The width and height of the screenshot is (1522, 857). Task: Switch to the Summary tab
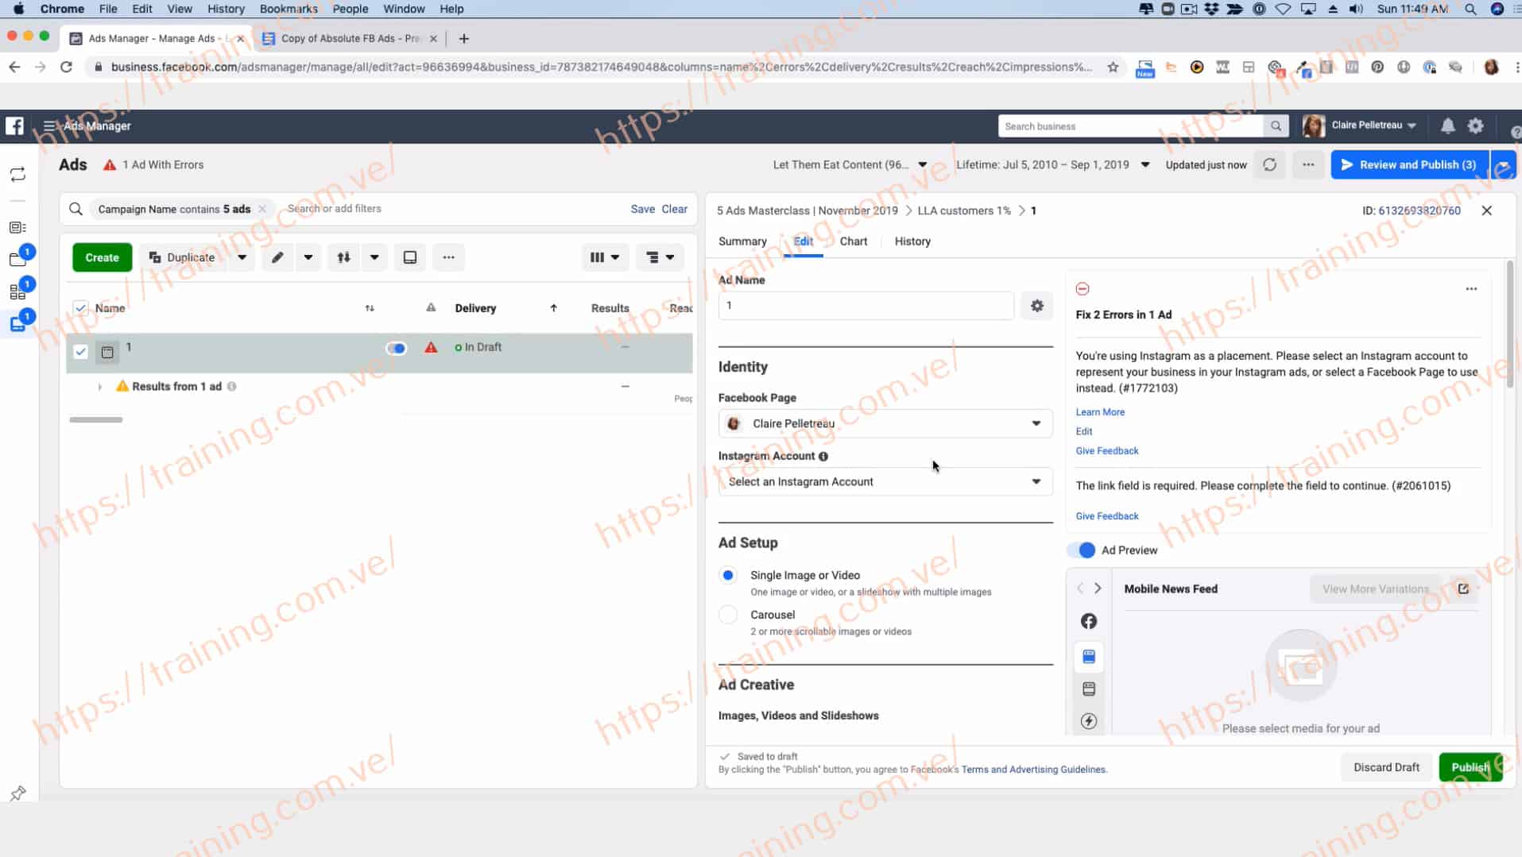[x=742, y=241]
